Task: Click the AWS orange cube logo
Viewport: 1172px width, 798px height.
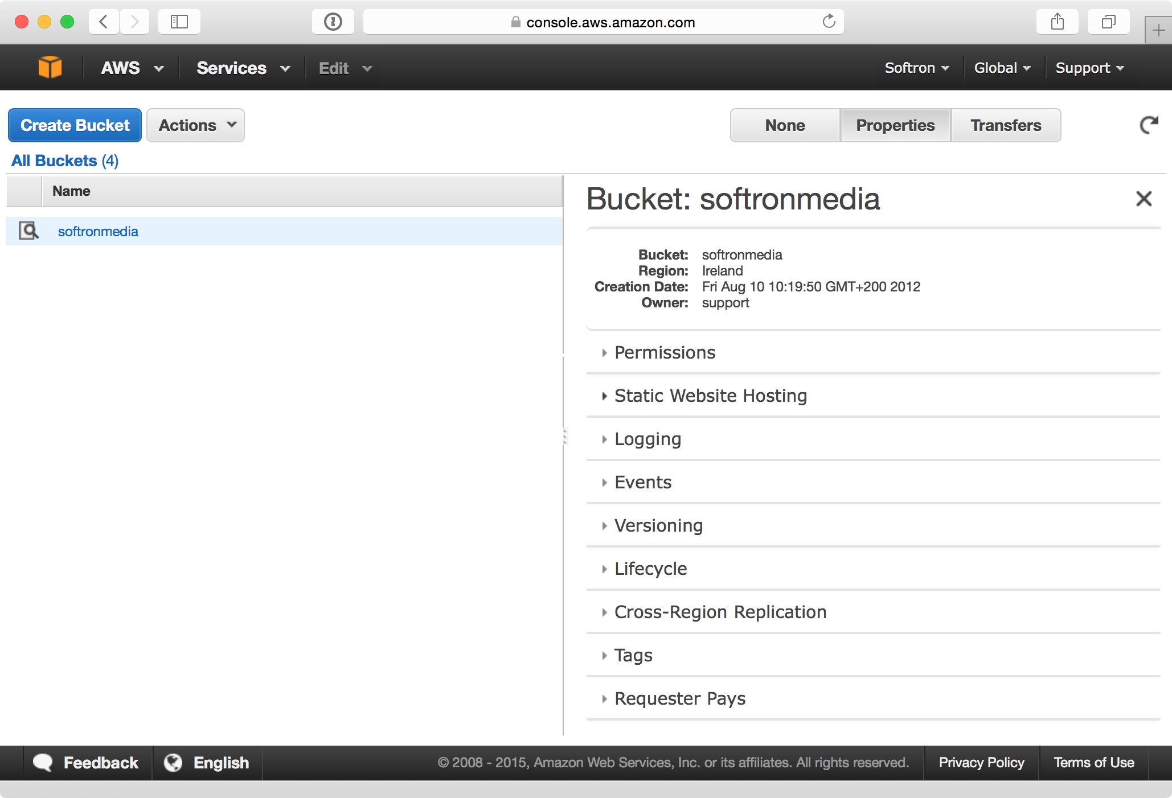Action: 50,68
